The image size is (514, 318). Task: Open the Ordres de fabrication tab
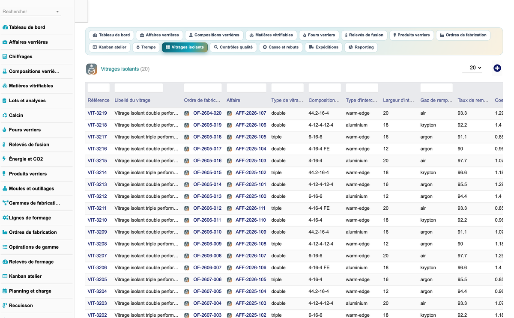coord(463,35)
